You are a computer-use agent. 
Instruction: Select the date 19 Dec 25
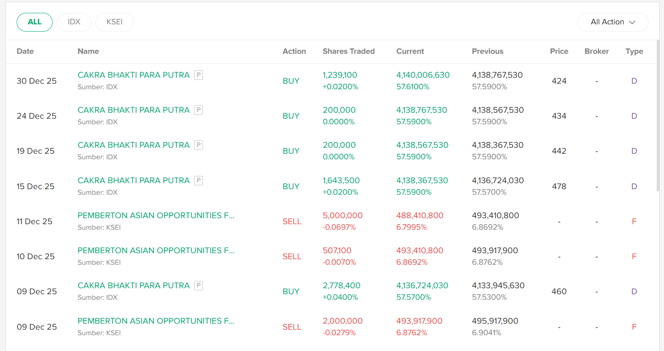tap(36, 151)
